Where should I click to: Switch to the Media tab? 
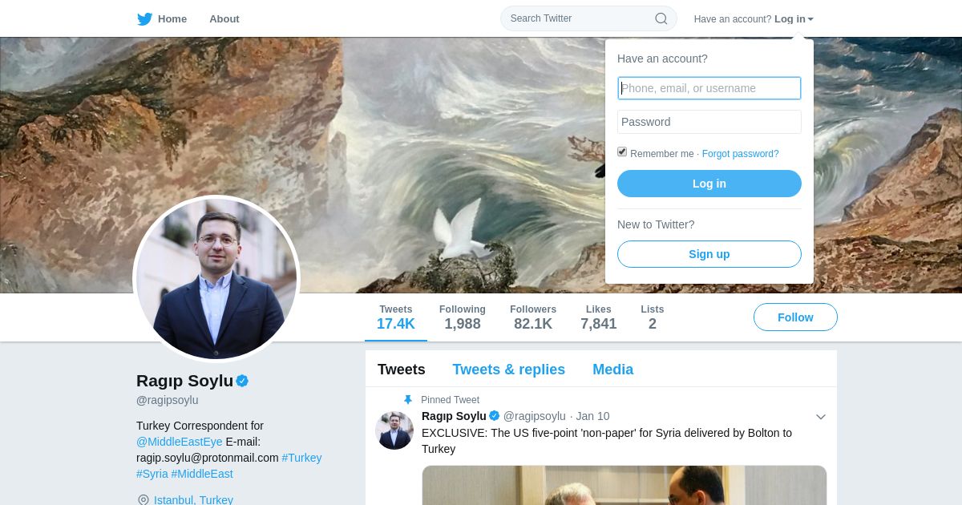pos(612,370)
